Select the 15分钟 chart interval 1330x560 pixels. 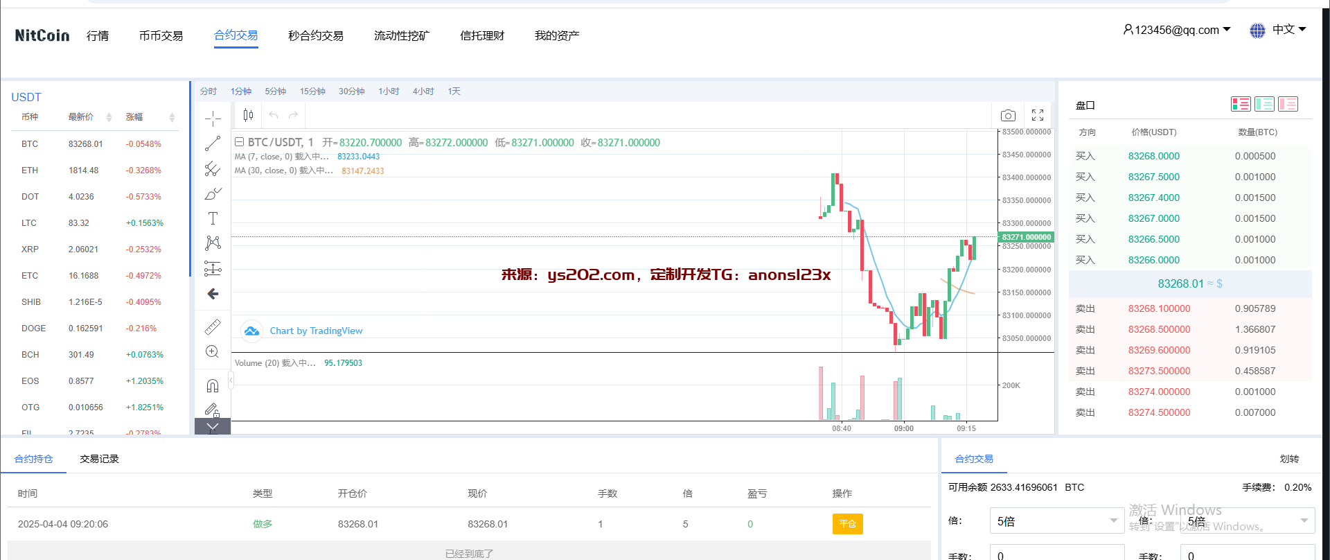point(312,91)
